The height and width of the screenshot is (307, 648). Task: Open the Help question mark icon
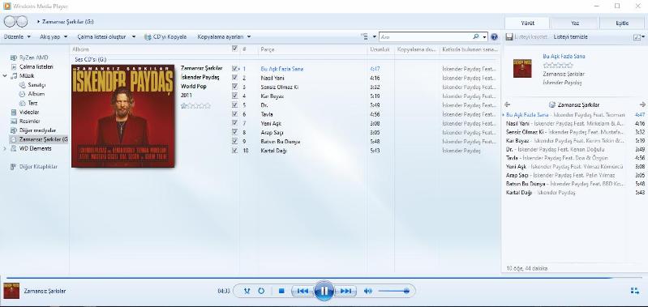pos(494,36)
